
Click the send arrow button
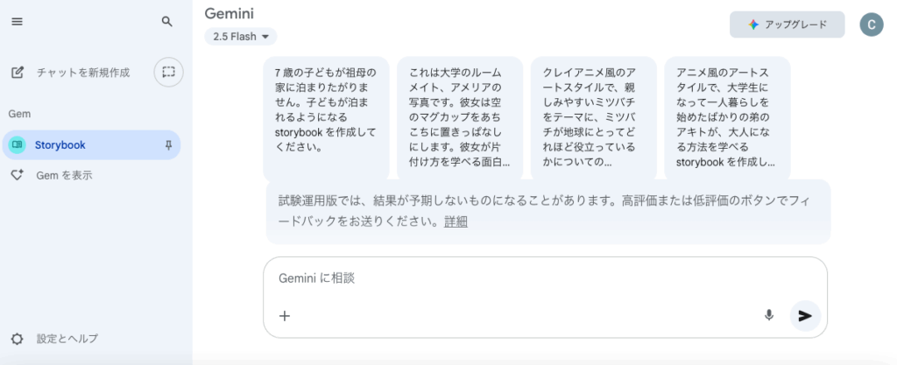[806, 316]
